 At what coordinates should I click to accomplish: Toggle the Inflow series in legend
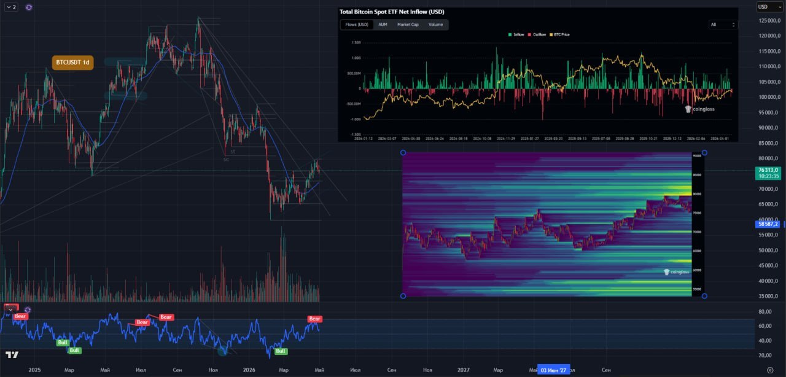coord(516,34)
